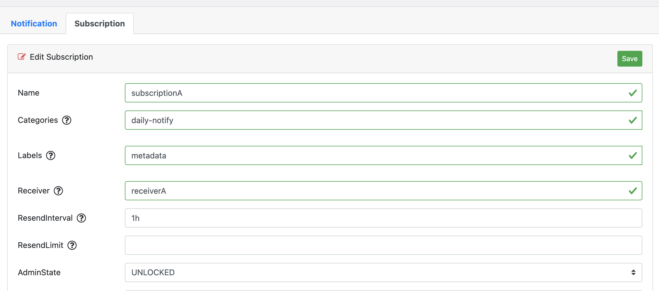The image size is (659, 291).
Task: Save the subscription changes
Action: point(629,59)
